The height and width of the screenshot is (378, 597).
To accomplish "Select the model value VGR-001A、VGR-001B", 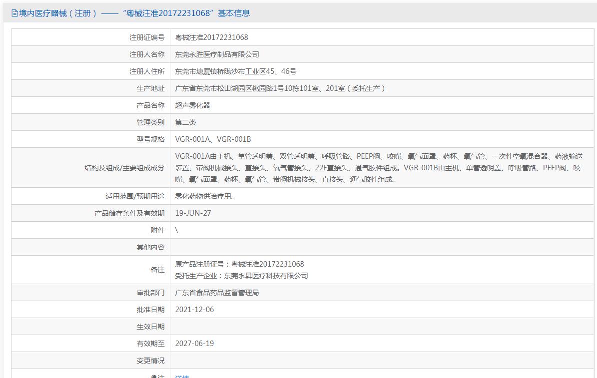I will click(x=213, y=139).
